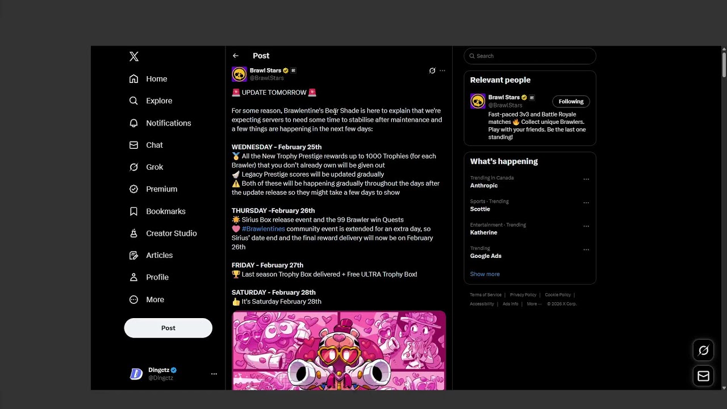Click the white Post button
Screen dimensions: 727x409
168,328
